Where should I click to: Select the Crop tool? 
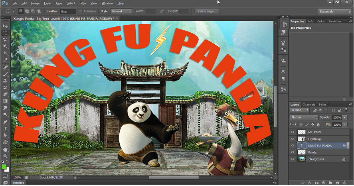click(x=5, y=53)
